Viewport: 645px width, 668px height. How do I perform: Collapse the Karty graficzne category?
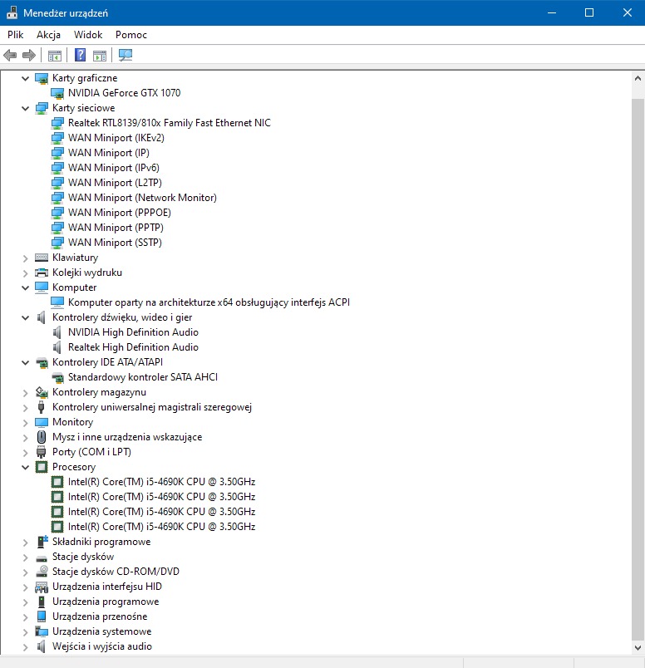point(25,78)
